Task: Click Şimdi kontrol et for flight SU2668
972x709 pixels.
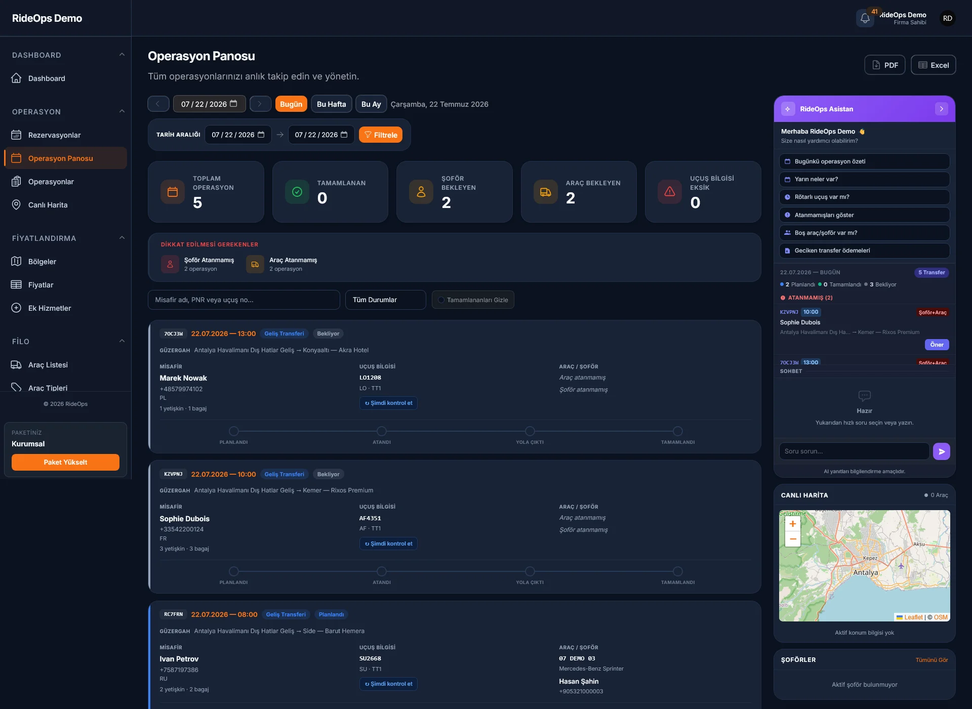Action: 388,684
